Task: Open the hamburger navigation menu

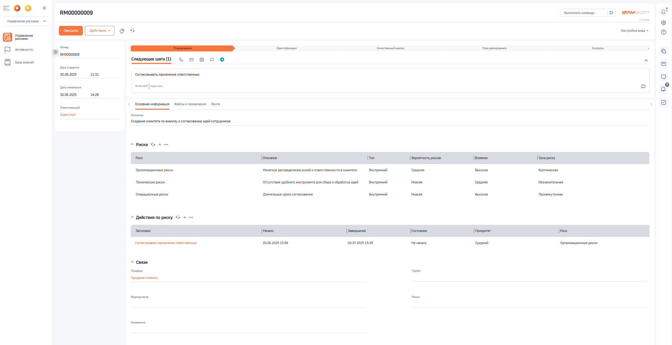Action: click(x=6, y=8)
